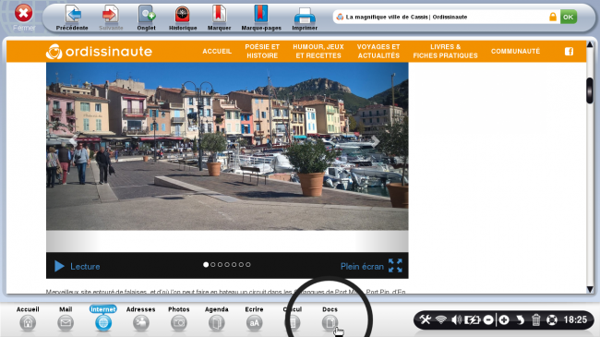The height and width of the screenshot is (337, 600).
Task: Go back with the Précédente arrow
Action: click(72, 18)
